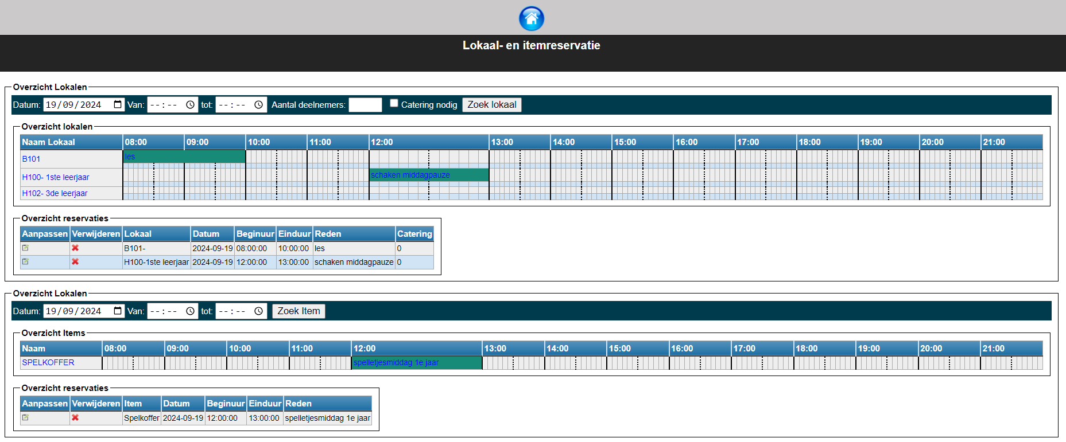The width and height of the screenshot is (1066, 442).
Task: Click the Reden header in room reservations
Action: pos(354,234)
